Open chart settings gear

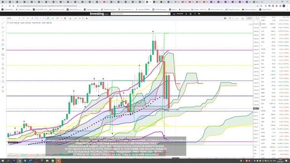(x=65, y=18)
